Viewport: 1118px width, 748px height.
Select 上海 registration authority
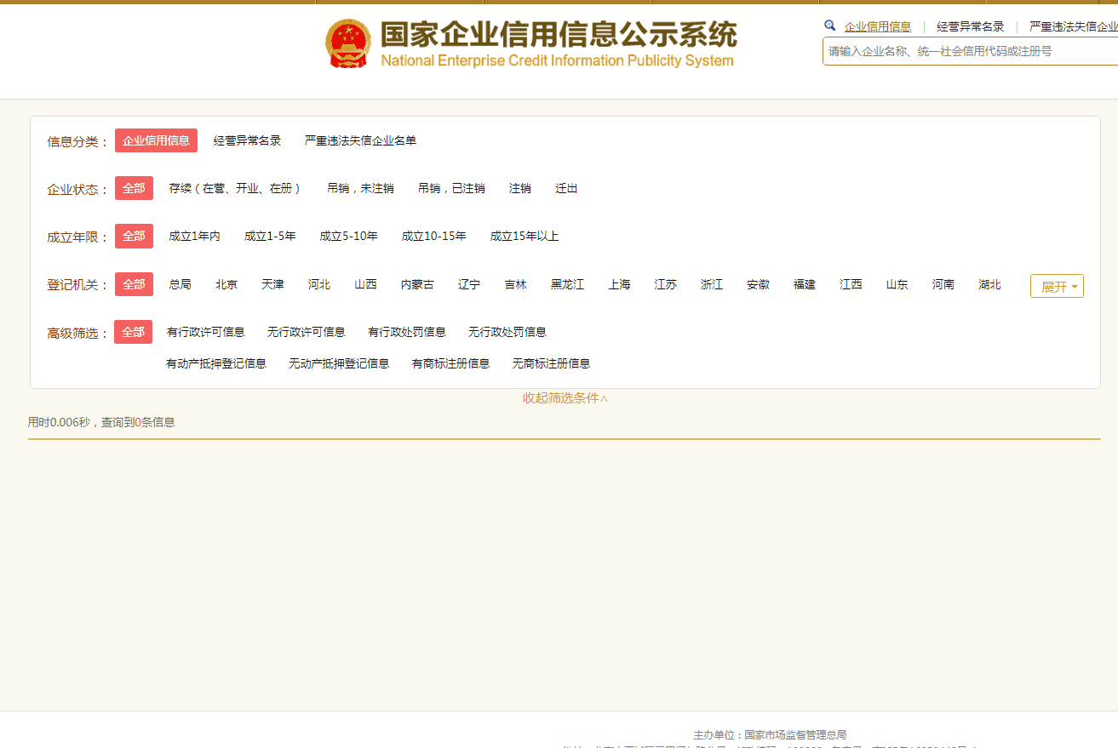coord(619,284)
